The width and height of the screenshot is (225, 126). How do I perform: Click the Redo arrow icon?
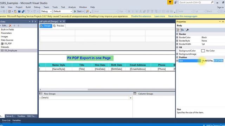tap(34, 11)
